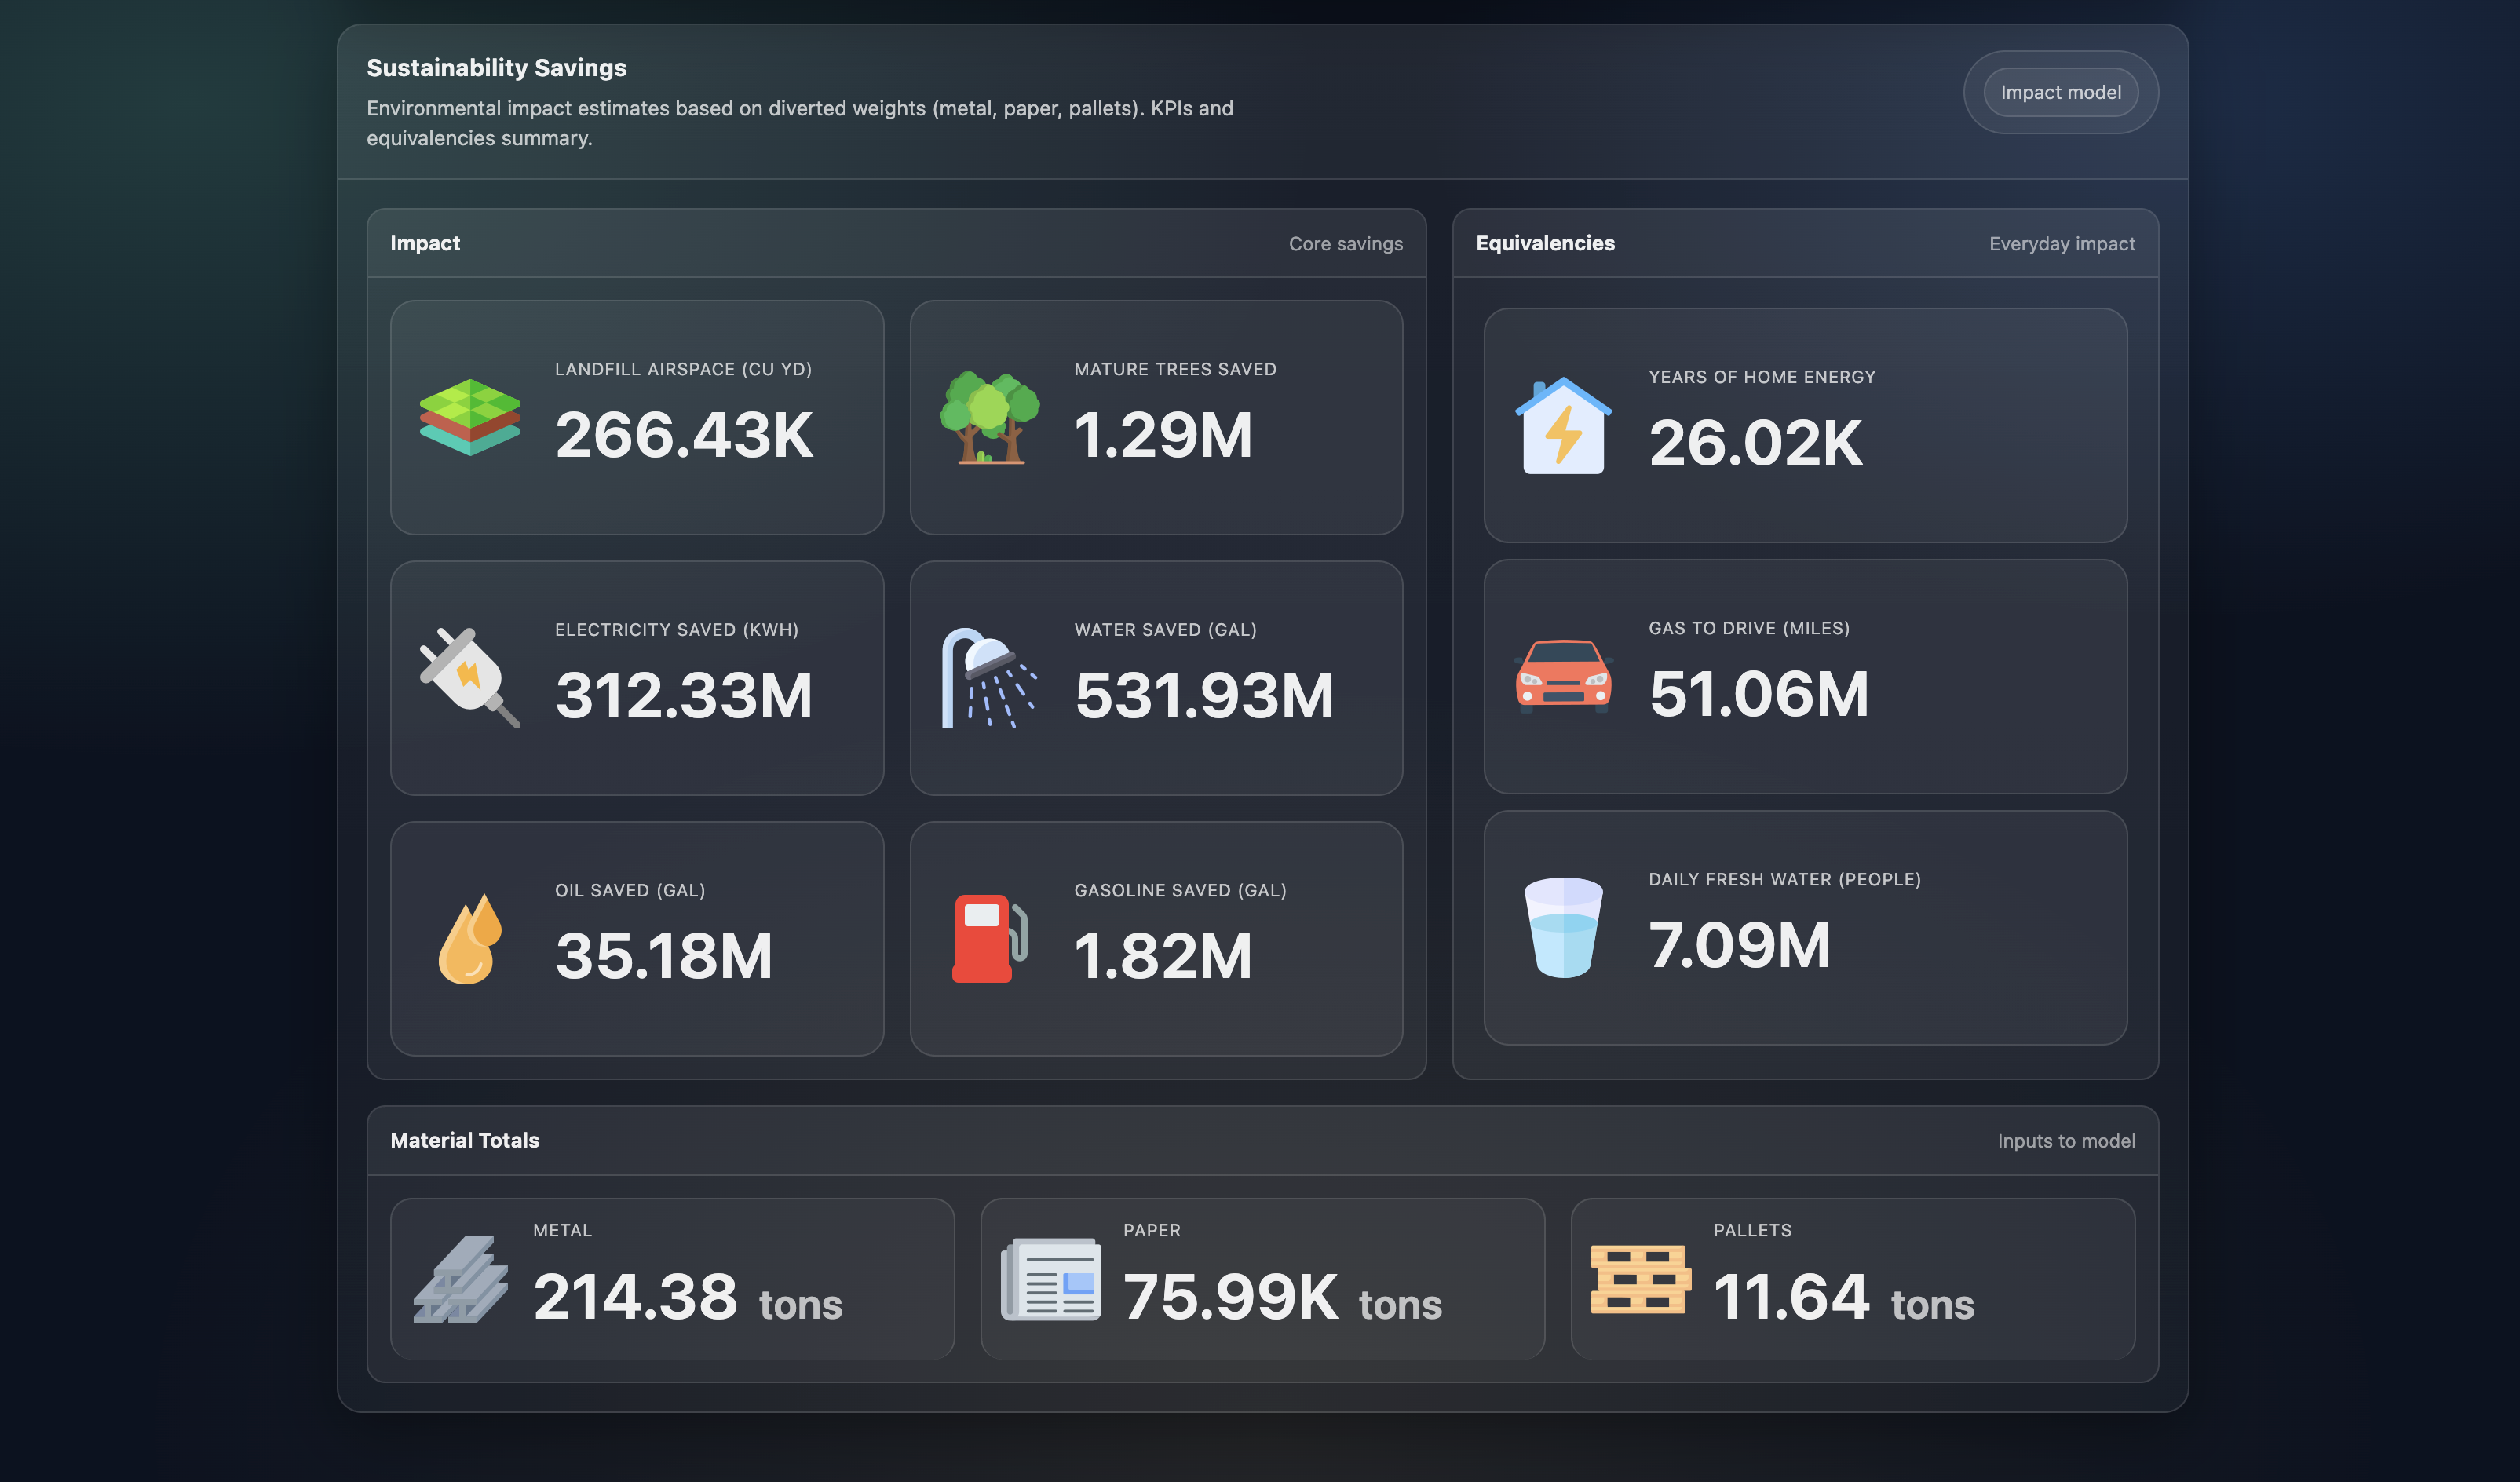This screenshot has height=1482, width=2520.
Task: Select the WATER SAVED (GAL) label
Action: click(x=1165, y=630)
